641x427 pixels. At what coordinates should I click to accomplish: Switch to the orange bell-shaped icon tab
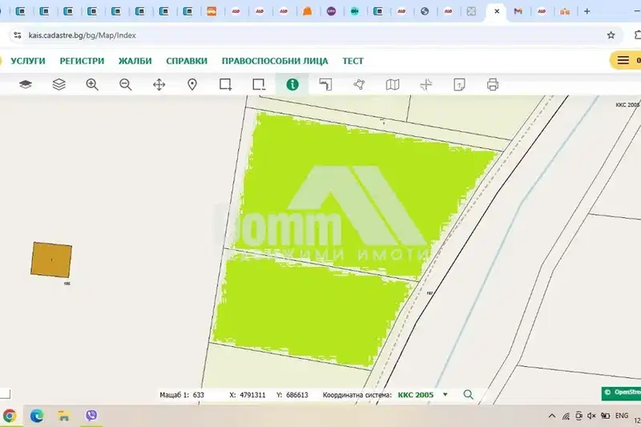pyautogui.click(x=307, y=11)
